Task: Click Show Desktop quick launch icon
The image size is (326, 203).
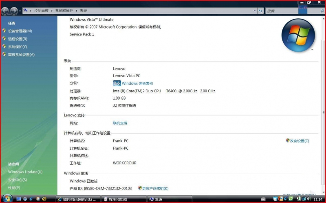Action: (19, 199)
